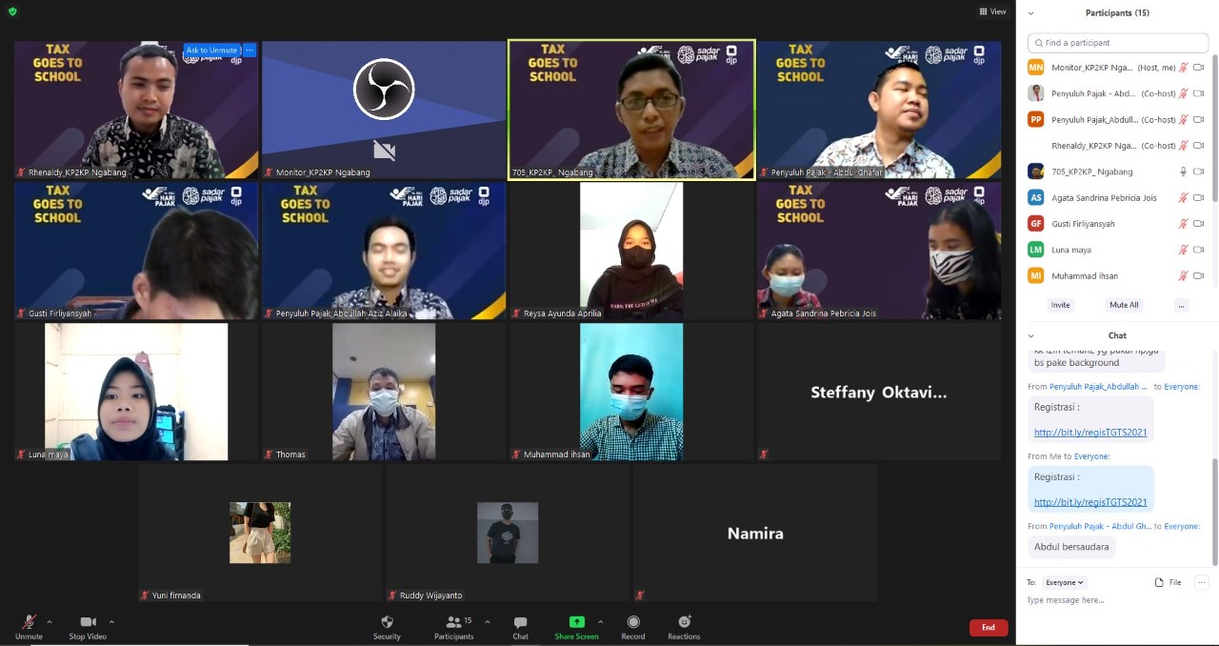Viewport: 1219px width, 646px height.
Task: Click the encryption green shield icon
Action: pyautogui.click(x=12, y=11)
